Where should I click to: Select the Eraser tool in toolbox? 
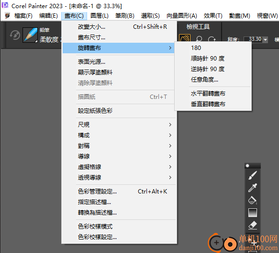pyautogui.click(x=253, y=225)
